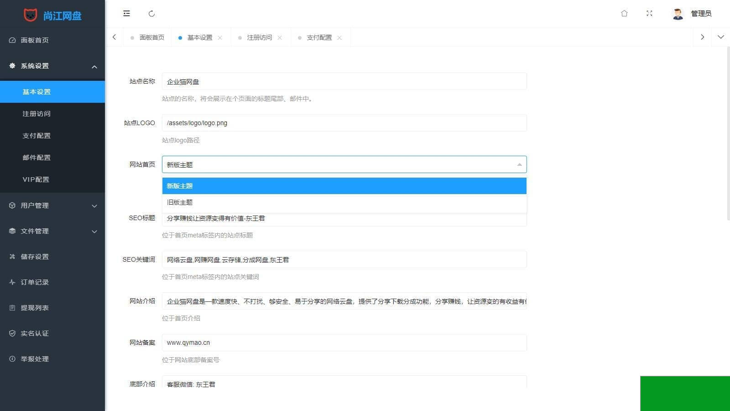Open 举报处理 in the sidebar
This screenshot has width=730, height=411.
[52, 359]
